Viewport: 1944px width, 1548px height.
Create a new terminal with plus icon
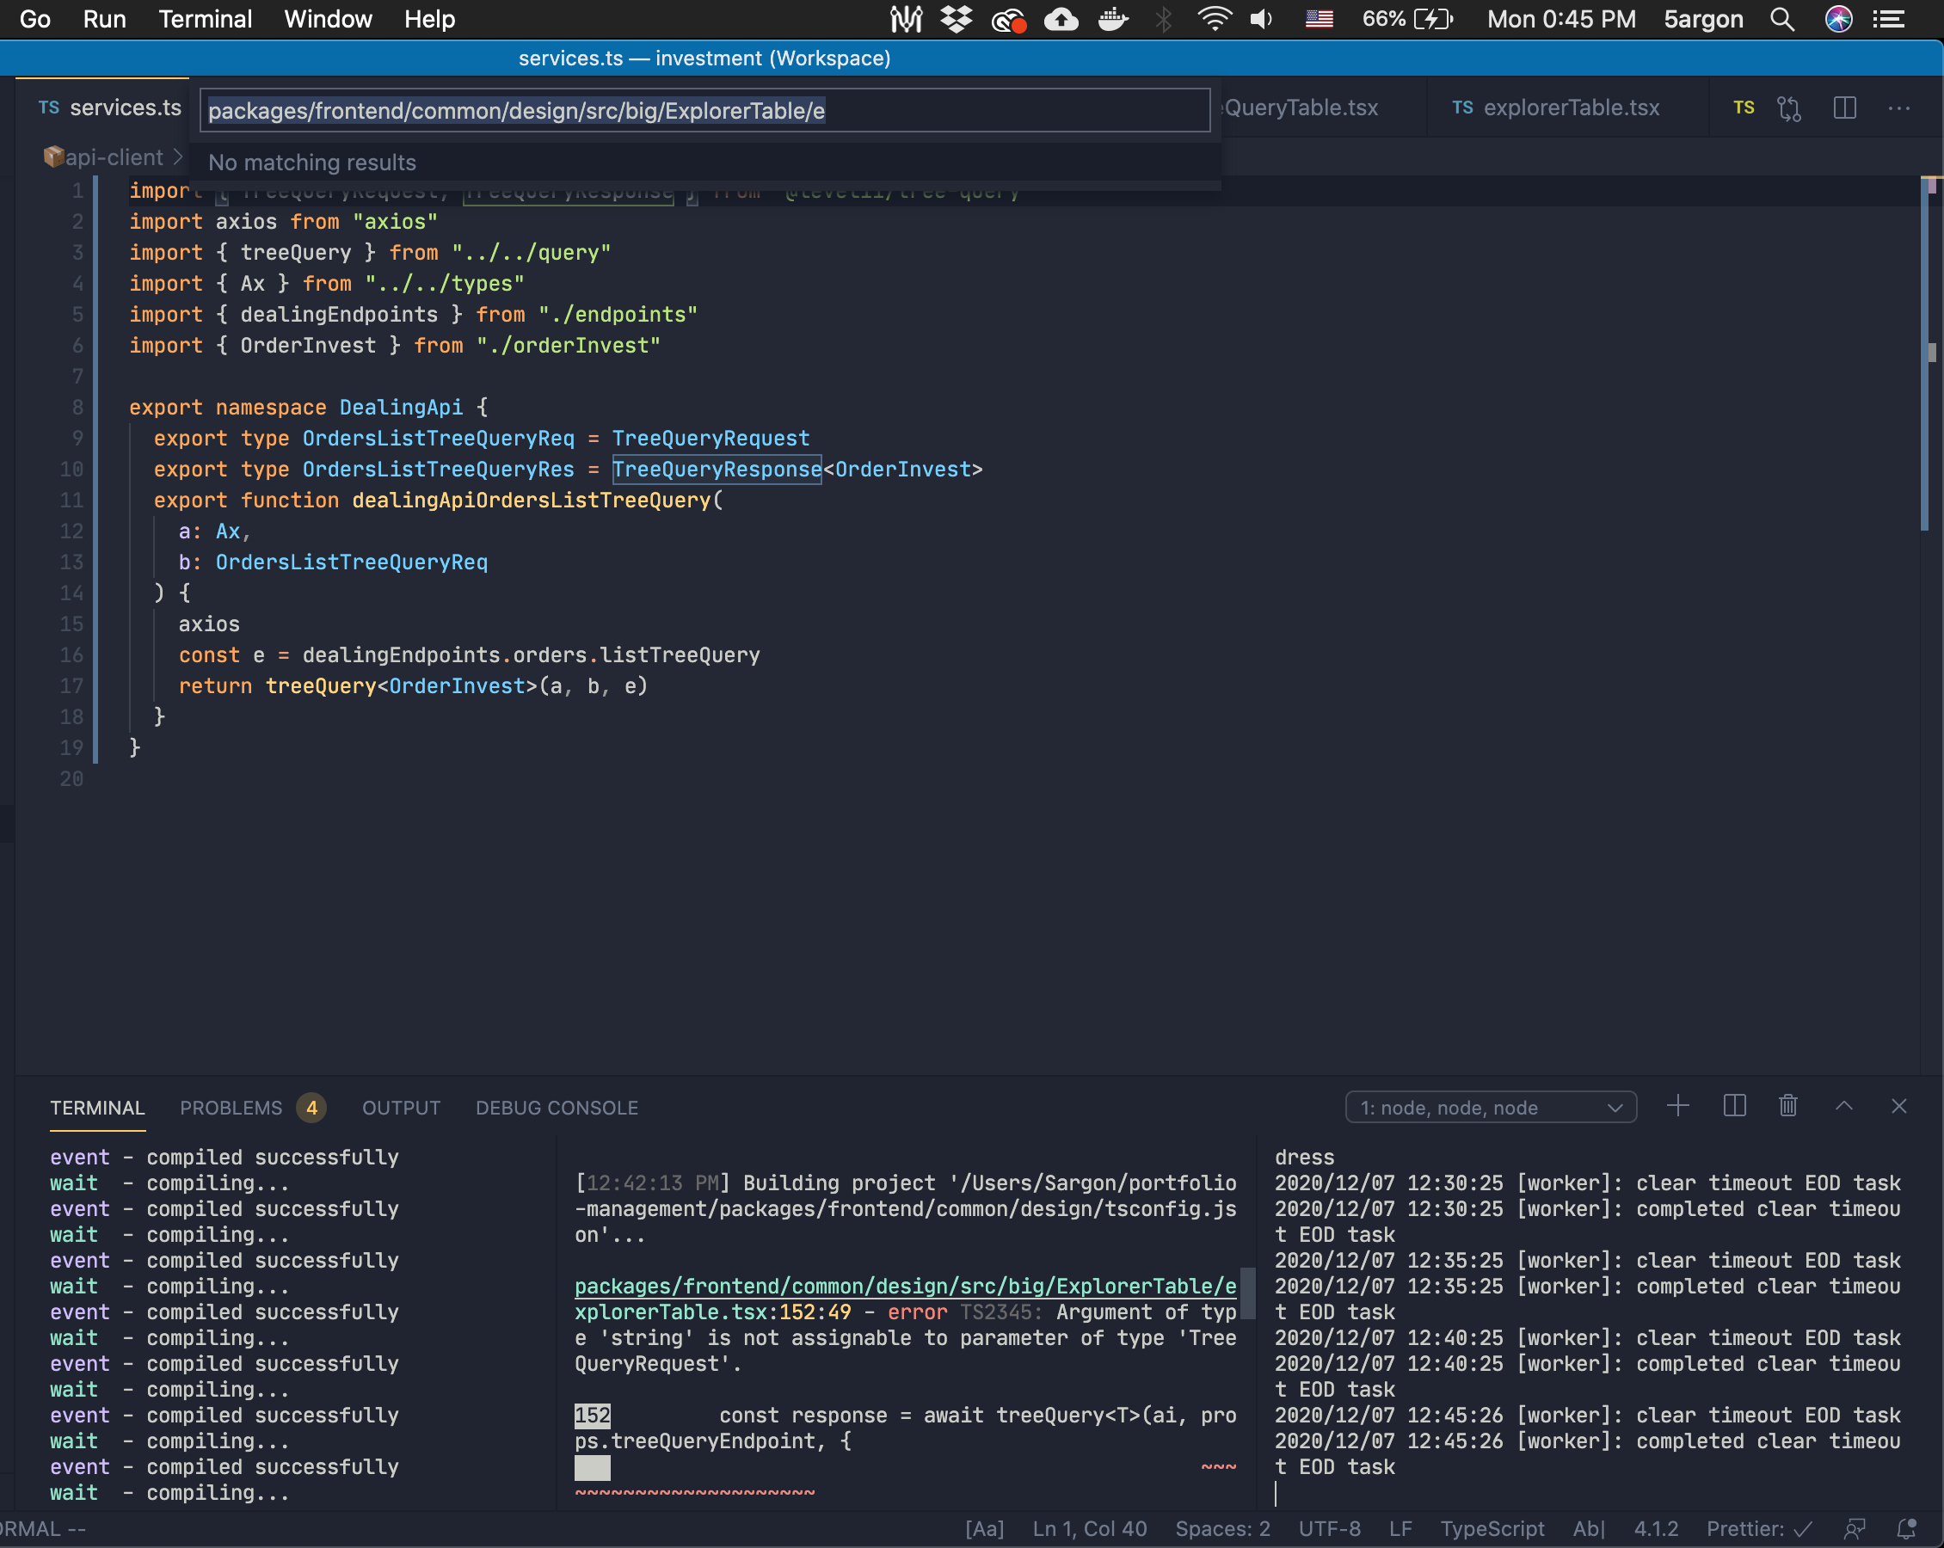(x=1678, y=1106)
